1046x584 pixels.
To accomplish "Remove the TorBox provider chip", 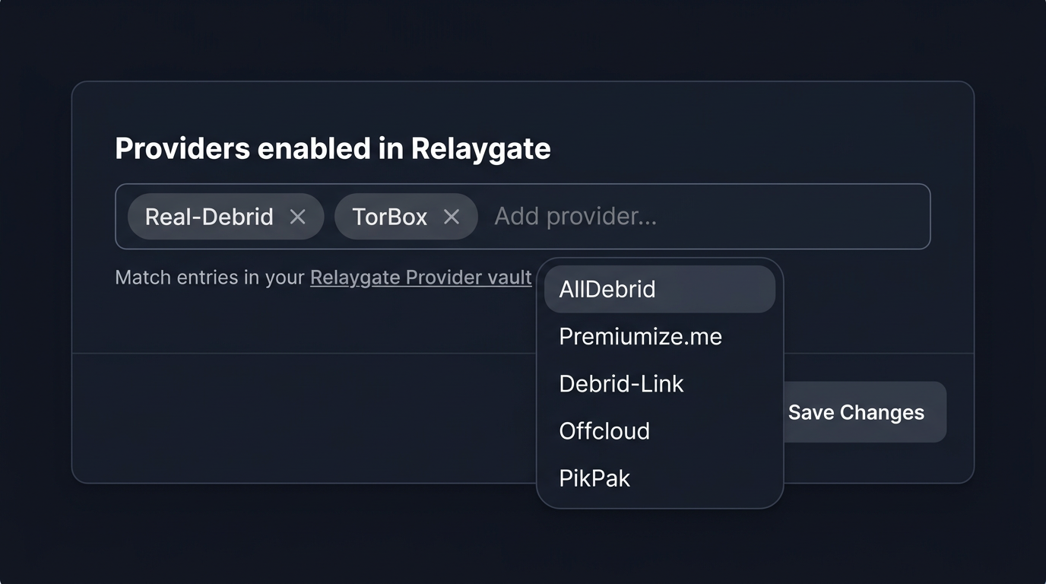I will tap(452, 217).
